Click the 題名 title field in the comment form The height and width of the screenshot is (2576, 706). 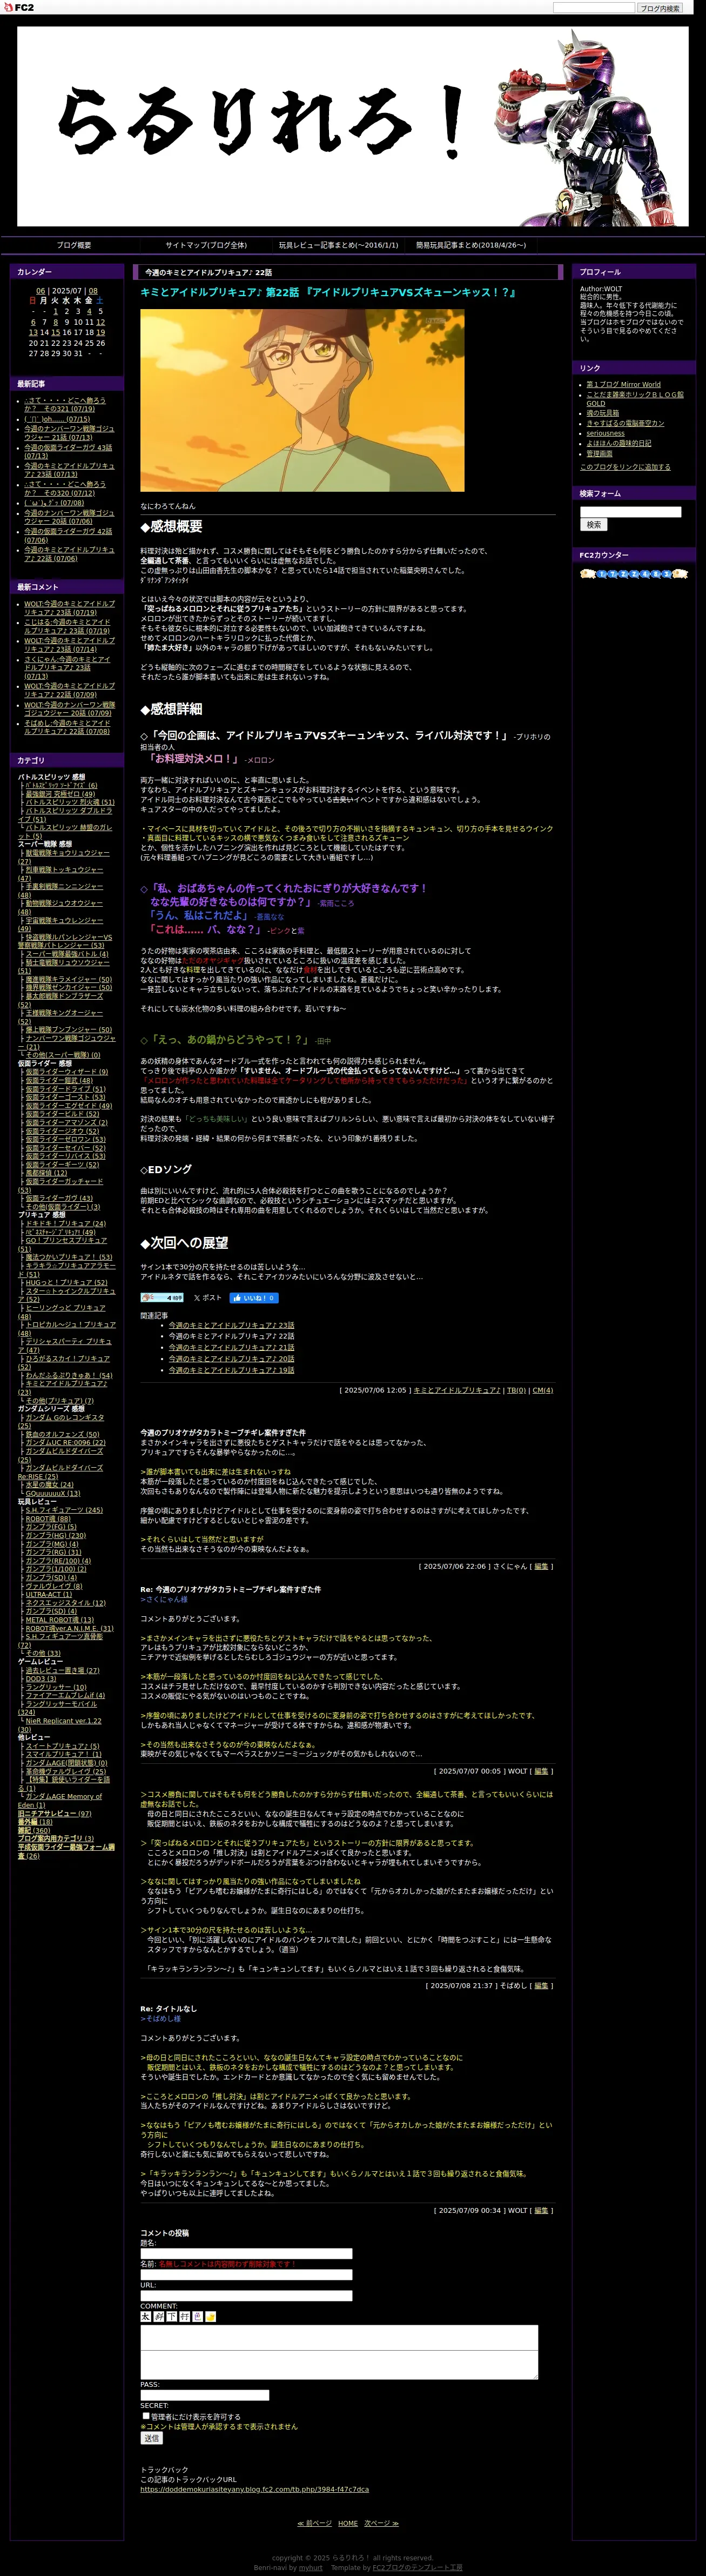[246, 2254]
